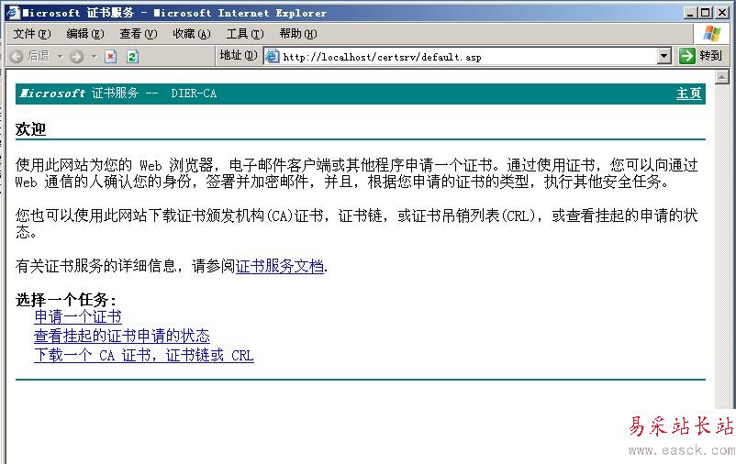Open 下载一个 CA 证书，证书链或 CRL link
Viewport: 736px width, 464px height.
144,355
